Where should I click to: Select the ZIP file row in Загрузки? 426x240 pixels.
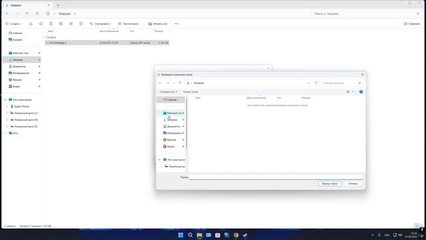pos(106,43)
